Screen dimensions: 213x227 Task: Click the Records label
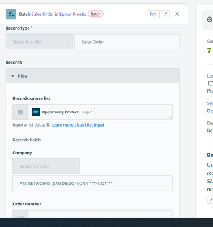coord(14,62)
